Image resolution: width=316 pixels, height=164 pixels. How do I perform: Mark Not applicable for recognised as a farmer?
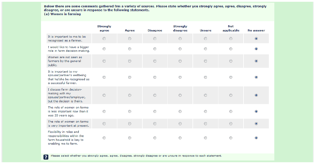[x=231, y=39]
